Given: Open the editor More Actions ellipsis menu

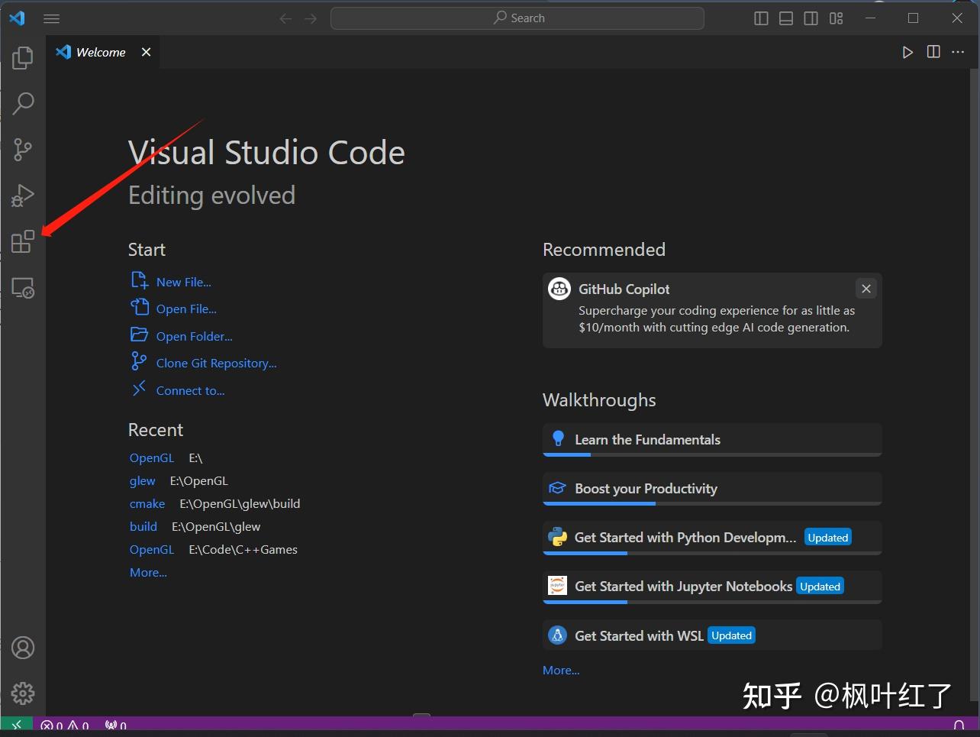Looking at the screenshot, I should 958,52.
